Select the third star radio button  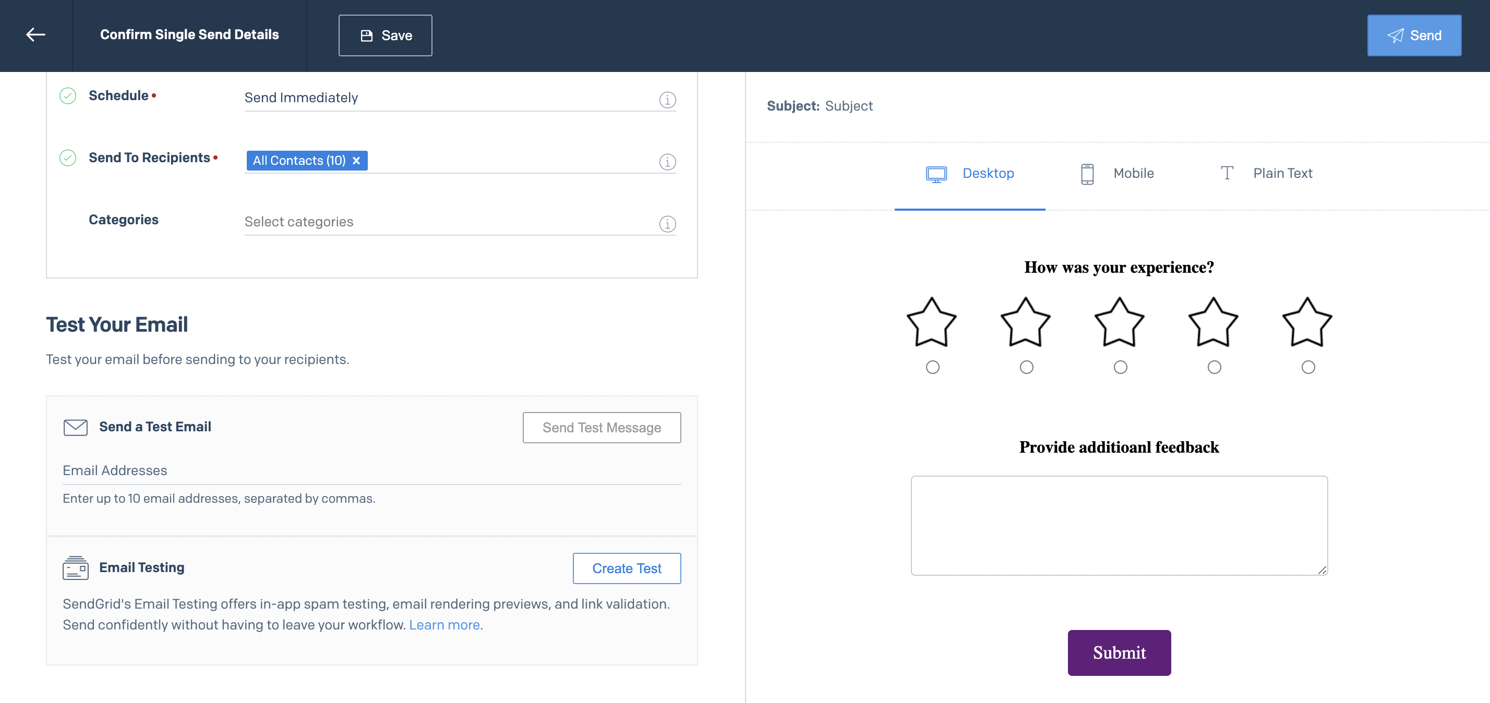(x=1120, y=367)
